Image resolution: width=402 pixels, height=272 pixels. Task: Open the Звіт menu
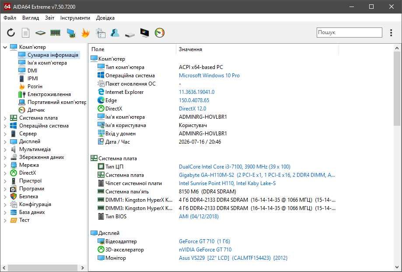pyautogui.click(x=49, y=18)
